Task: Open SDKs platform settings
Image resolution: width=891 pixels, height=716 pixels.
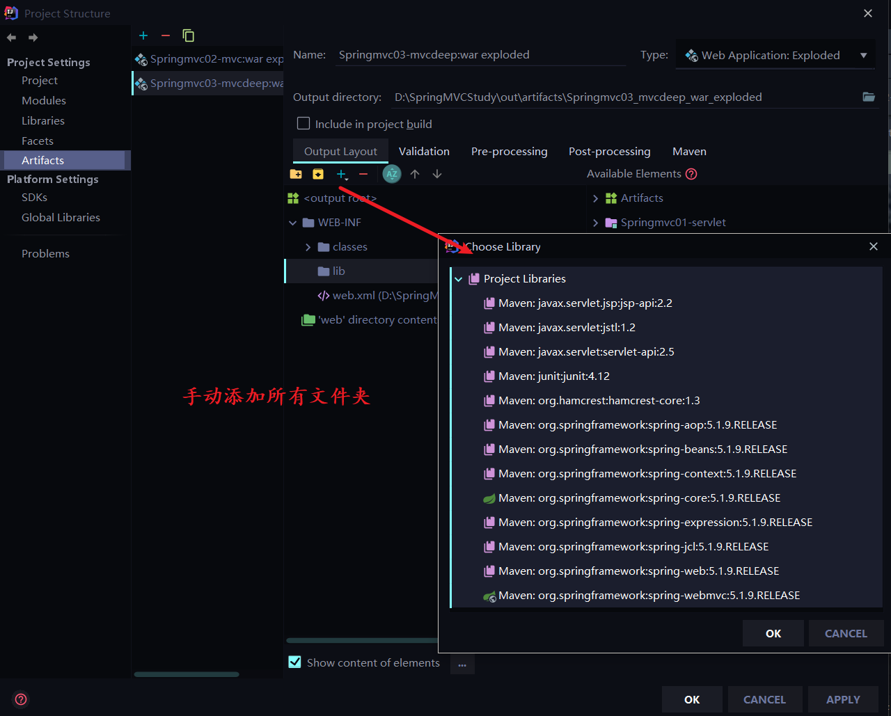Action: click(x=34, y=198)
